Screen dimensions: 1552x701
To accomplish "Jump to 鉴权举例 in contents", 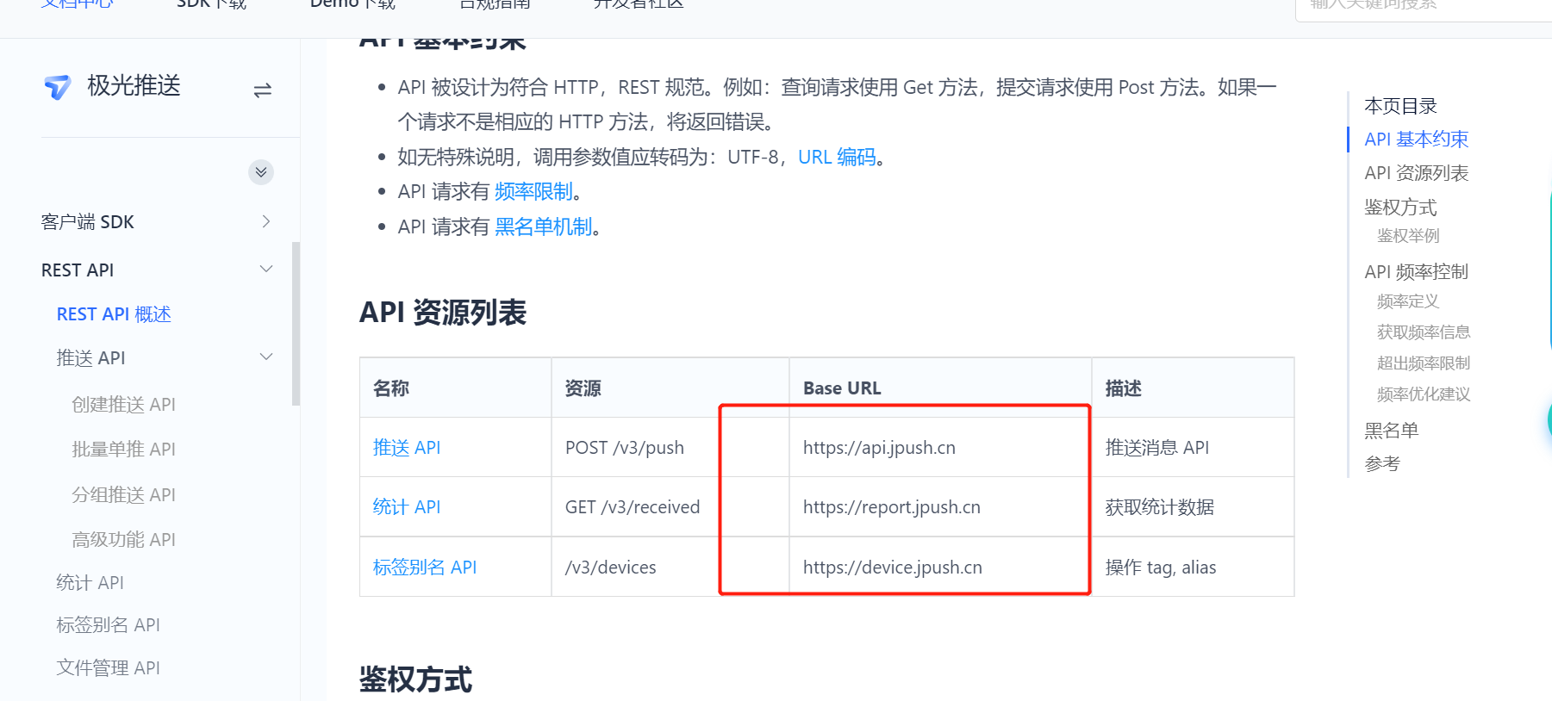I will pos(1408,235).
